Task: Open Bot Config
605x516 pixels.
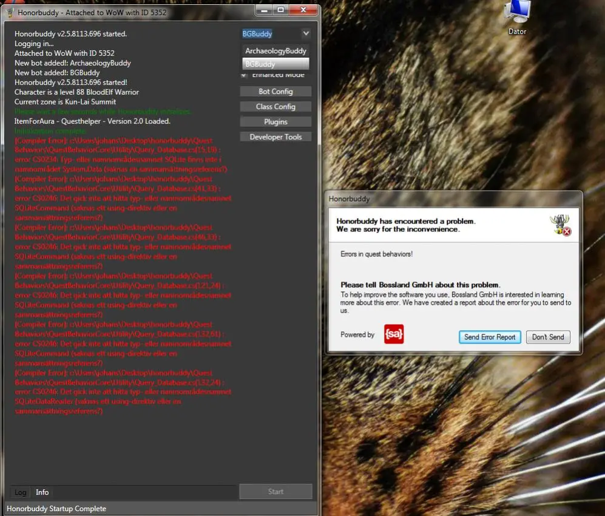Action: point(275,92)
